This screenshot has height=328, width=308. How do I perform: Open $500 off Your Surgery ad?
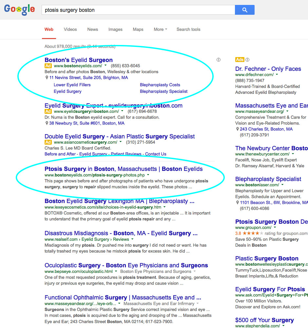click(x=264, y=320)
